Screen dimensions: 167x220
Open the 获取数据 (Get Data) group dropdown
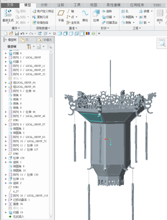pyautogui.click(x=43, y=28)
